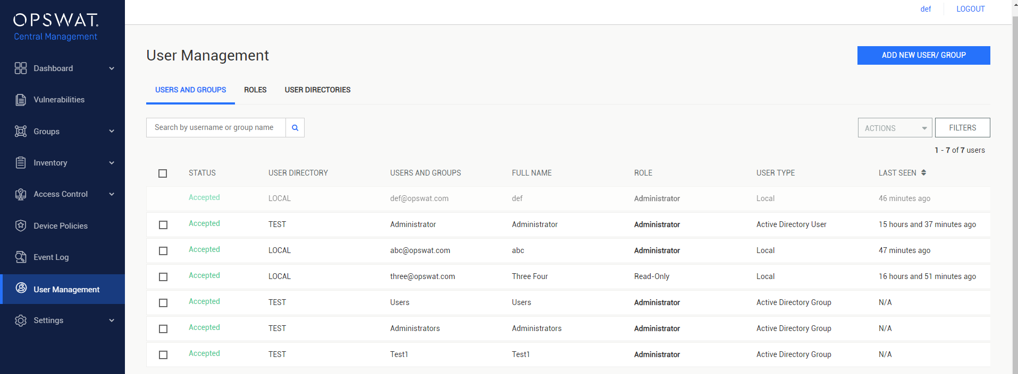
Task: Select checkbox for three@opswat.com user
Action: click(163, 277)
